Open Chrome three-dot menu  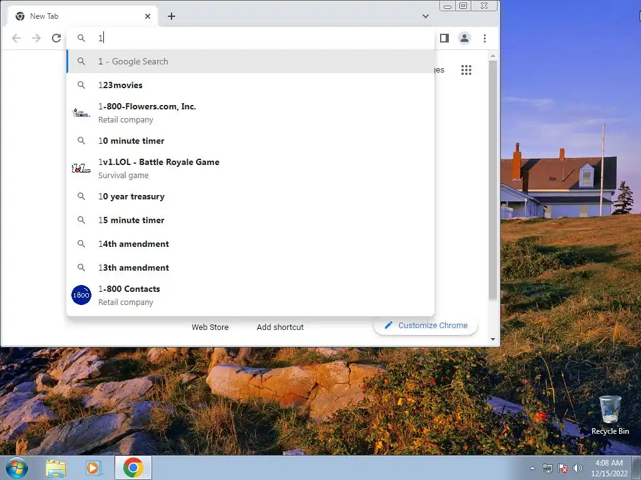[485, 38]
